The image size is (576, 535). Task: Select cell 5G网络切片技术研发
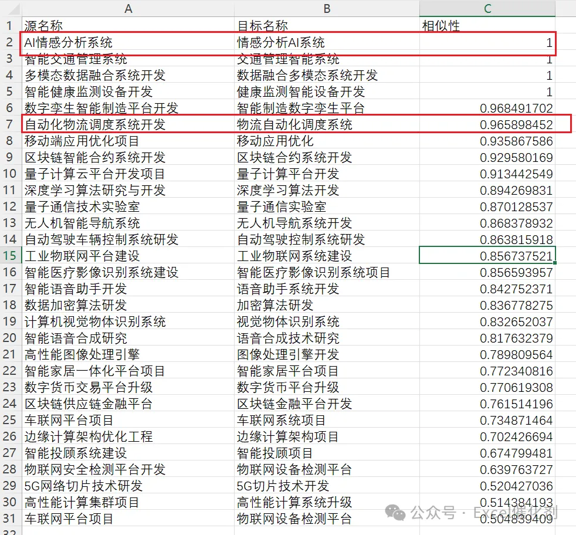coord(128,485)
